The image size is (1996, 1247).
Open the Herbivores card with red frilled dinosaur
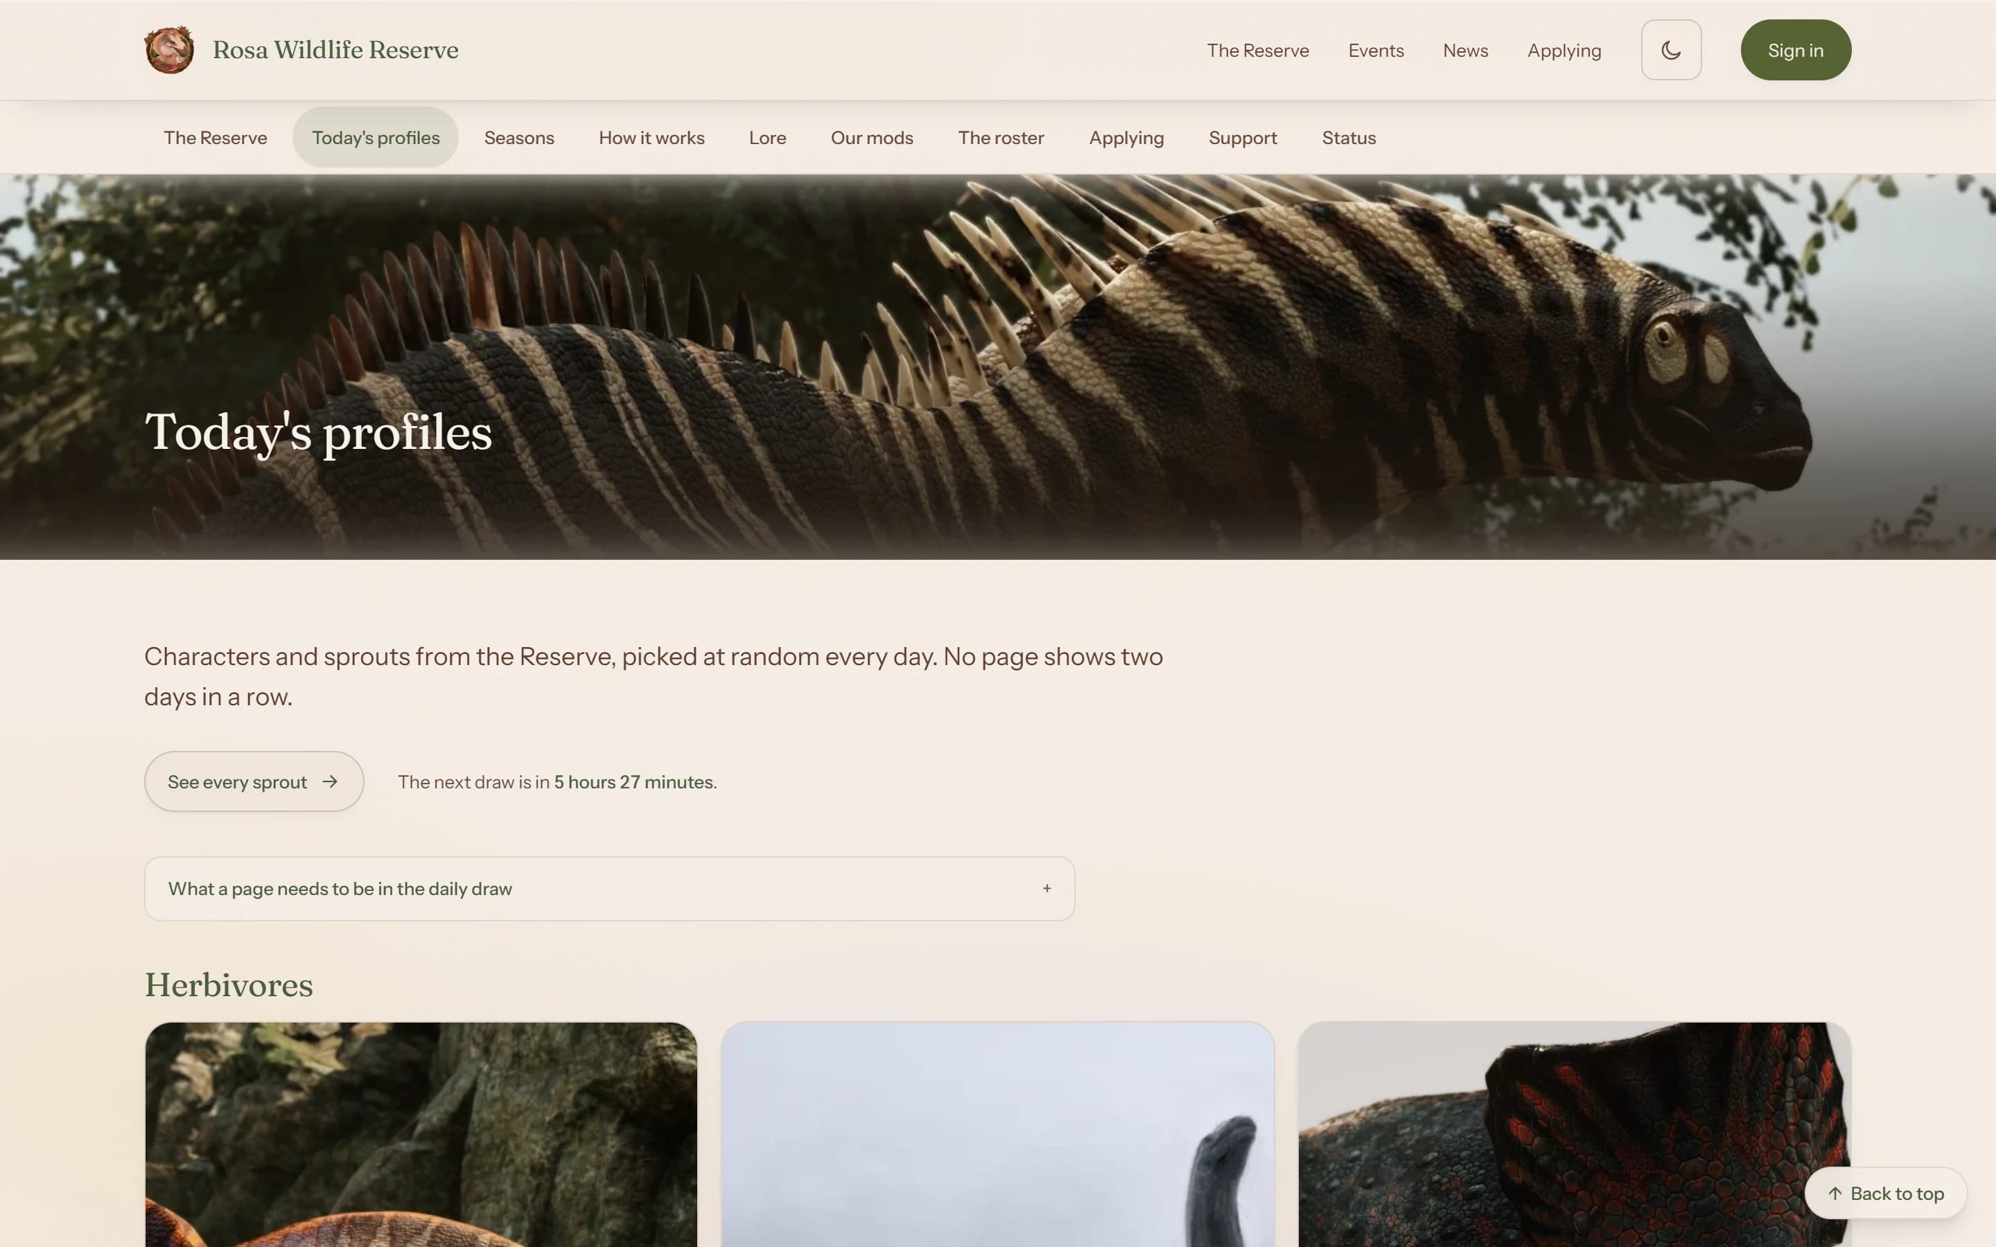tap(1574, 1135)
